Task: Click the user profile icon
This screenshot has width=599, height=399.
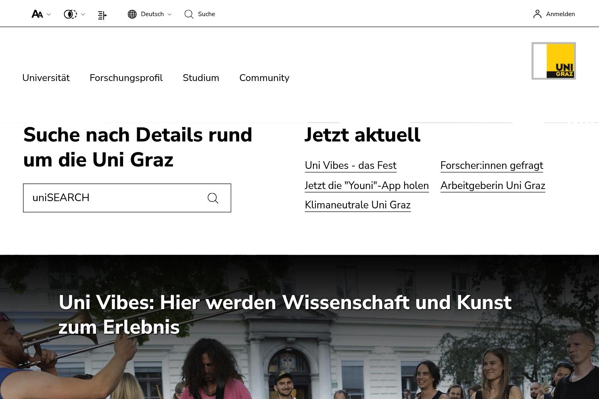Action: [537, 14]
